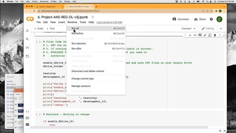236x133 pixels.
Task: Reload the page in Chrome
Action: tap(34, 11)
